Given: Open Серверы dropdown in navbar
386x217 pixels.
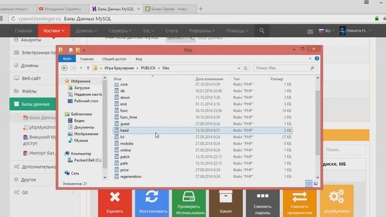Looking at the screenshot, I should (x=120, y=31).
